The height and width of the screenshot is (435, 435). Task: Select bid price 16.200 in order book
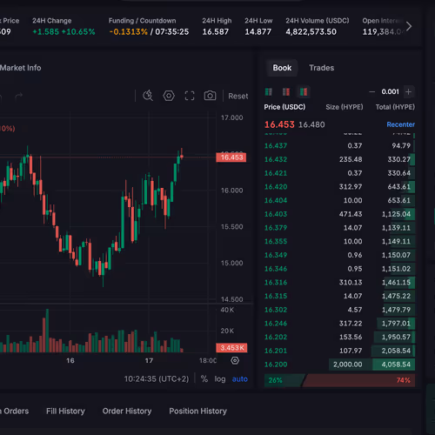tap(276, 365)
